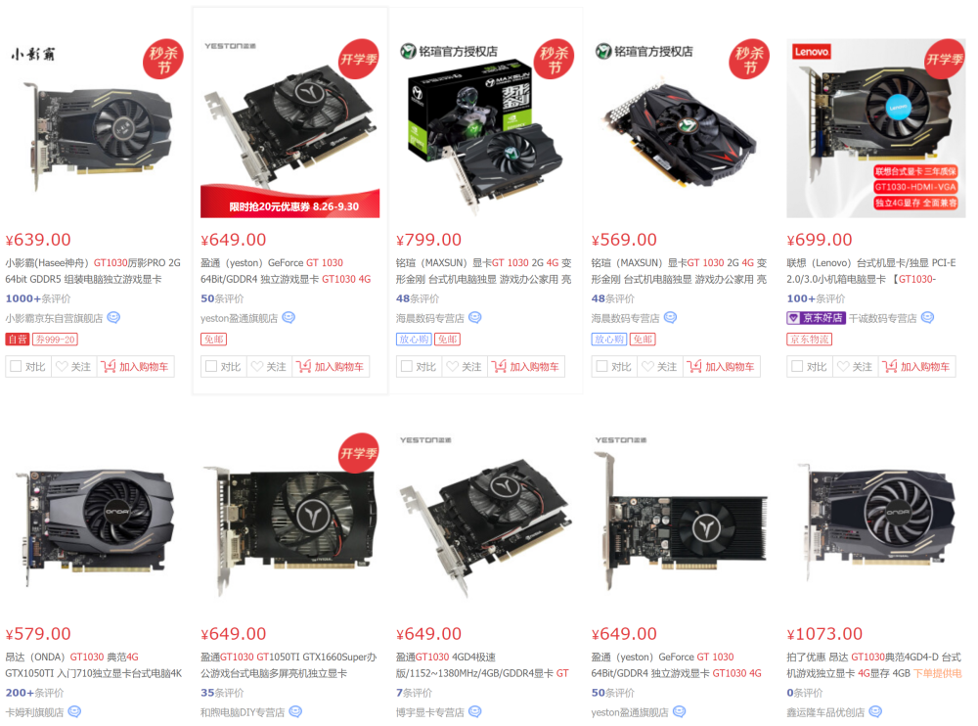Screen dimensions: 978x726
Task: Click chat icon next to 小影霸京东自营旗舰店
Action: [x=113, y=318]
